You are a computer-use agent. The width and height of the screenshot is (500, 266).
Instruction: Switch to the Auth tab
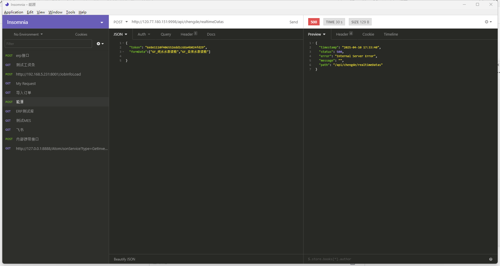(x=144, y=34)
